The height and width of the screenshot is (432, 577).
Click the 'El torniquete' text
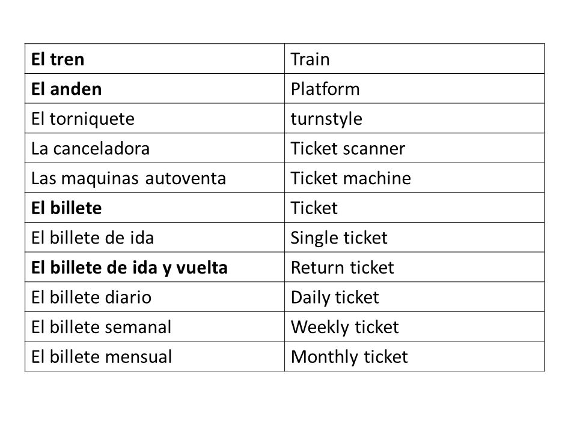tap(83, 119)
